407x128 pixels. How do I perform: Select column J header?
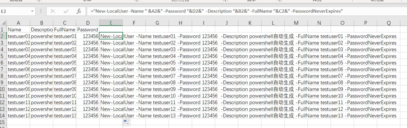point(226,23)
